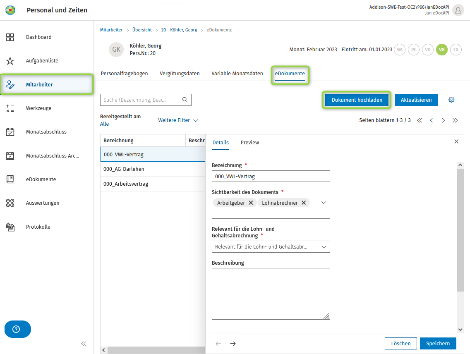Remove the Lohnabrechner visibility tag

(304, 203)
